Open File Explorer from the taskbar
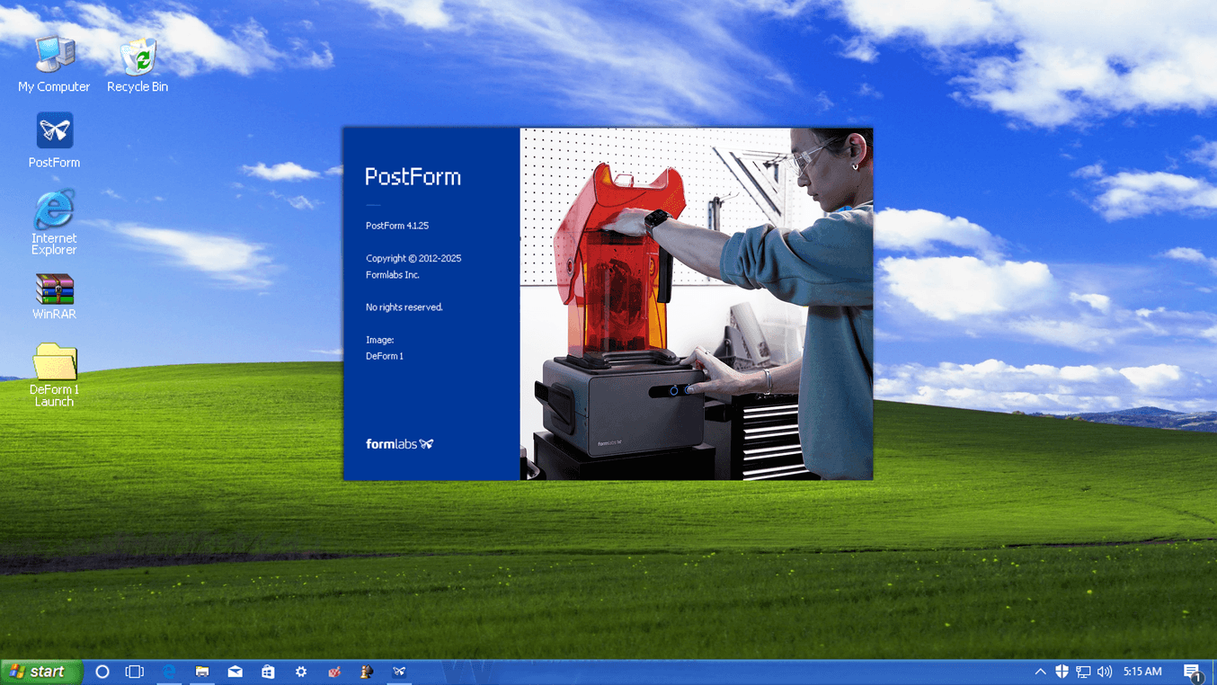This screenshot has height=685, width=1217. coord(202,672)
